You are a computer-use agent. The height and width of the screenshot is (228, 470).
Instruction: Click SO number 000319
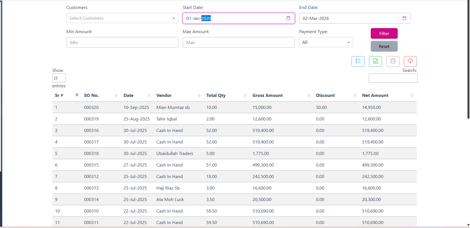pyautogui.click(x=91, y=119)
